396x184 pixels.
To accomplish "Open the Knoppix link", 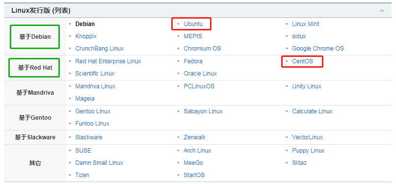I will [x=86, y=36].
